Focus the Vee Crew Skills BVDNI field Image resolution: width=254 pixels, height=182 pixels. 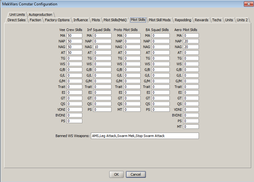point(74,115)
